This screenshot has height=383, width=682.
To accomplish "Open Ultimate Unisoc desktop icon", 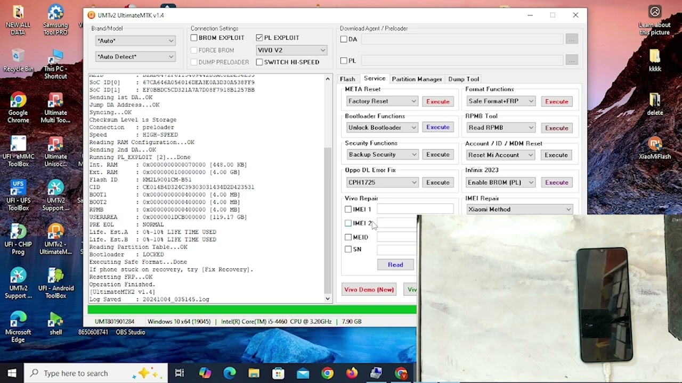I will [55, 152].
